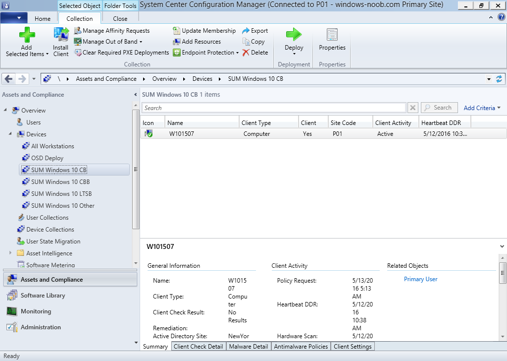The image size is (507, 361).
Task: Switch to the Malware Detail tab
Action: click(x=249, y=347)
